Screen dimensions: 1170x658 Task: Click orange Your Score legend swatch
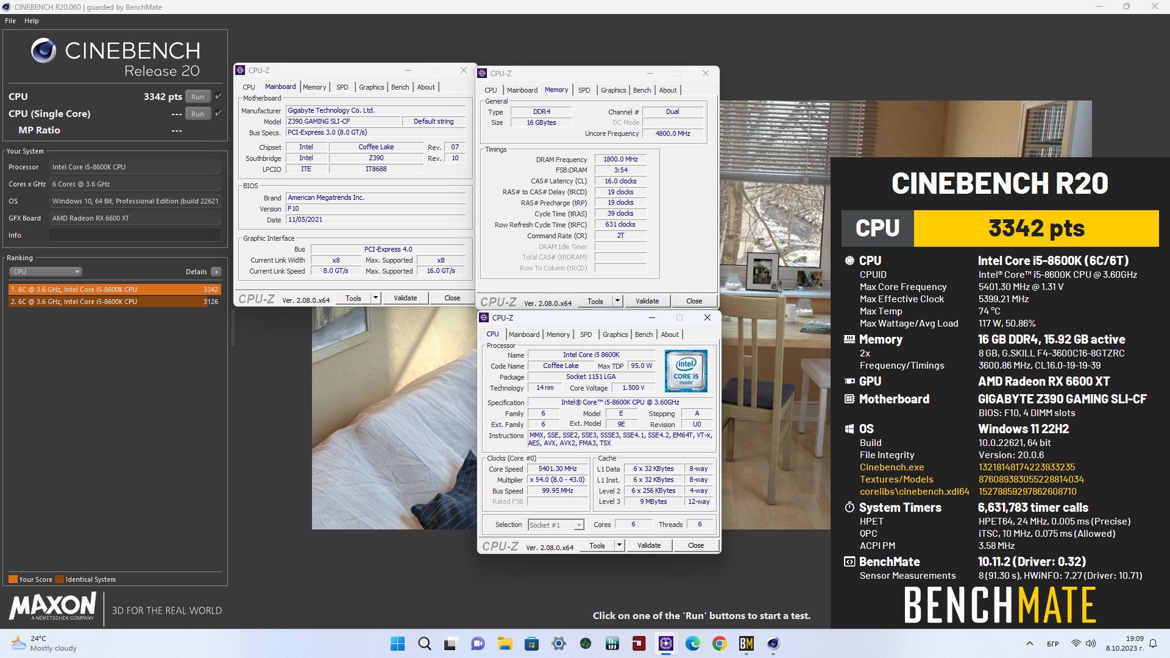click(13, 579)
